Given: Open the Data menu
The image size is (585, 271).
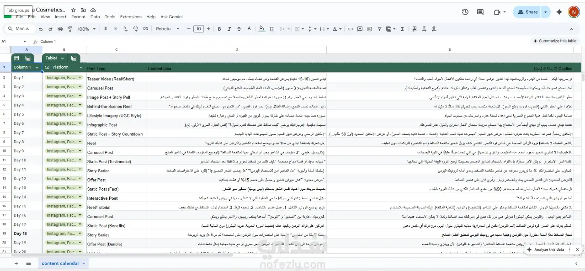Looking at the screenshot, I should click(95, 17).
